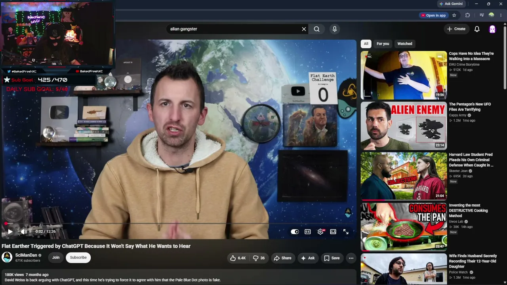This screenshot has width=507, height=285.
Task: Like the video (6.4K)
Action: click(x=238, y=258)
